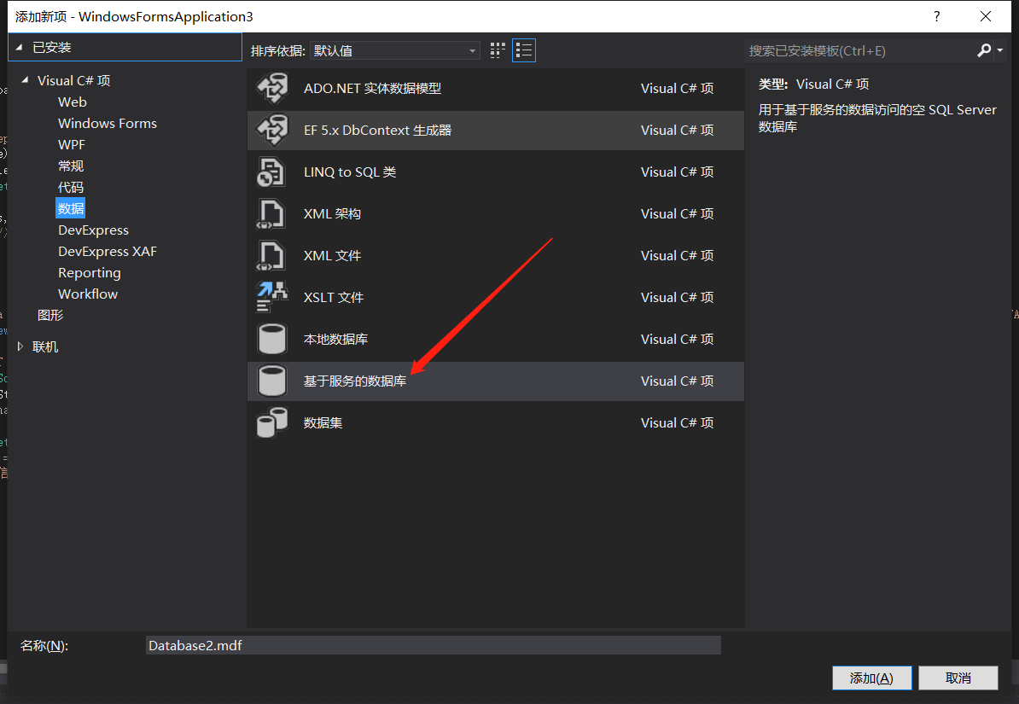Click the 数据集 database icon
The height and width of the screenshot is (704, 1019).
click(272, 423)
